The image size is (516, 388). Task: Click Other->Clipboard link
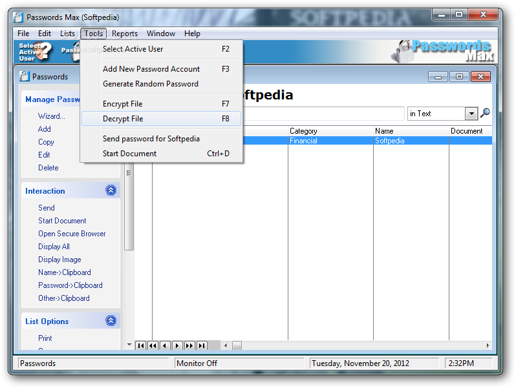pyautogui.click(x=64, y=298)
